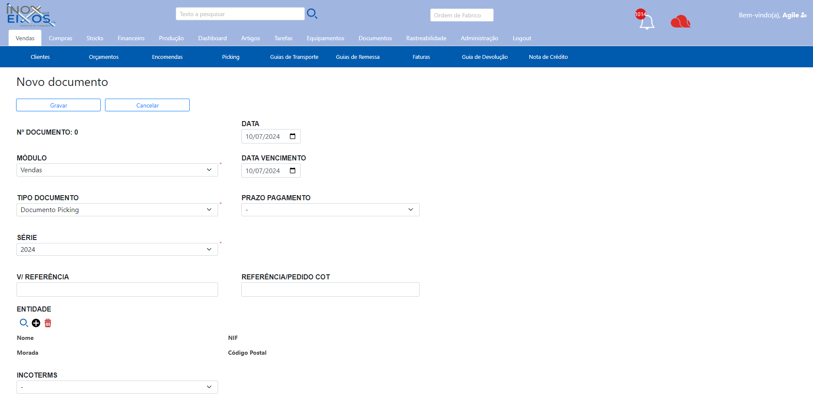Click the Nº DOCUMENTO: 0 label
The image size is (813, 400).
tap(47, 132)
